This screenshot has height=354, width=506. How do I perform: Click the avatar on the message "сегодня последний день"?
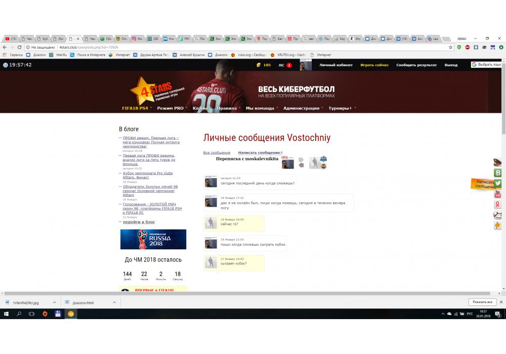pos(210,182)
